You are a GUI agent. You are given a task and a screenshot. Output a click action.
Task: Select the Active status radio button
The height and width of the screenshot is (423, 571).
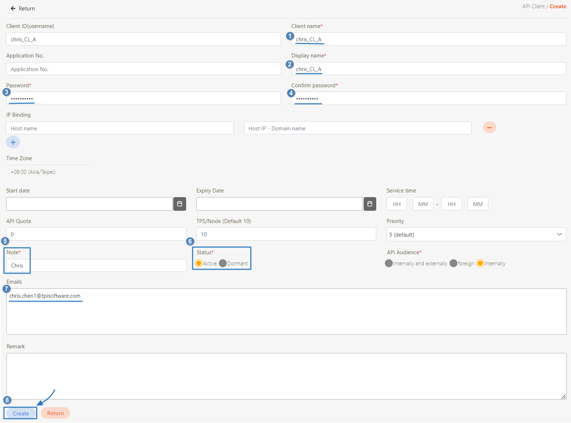[199, 264]
